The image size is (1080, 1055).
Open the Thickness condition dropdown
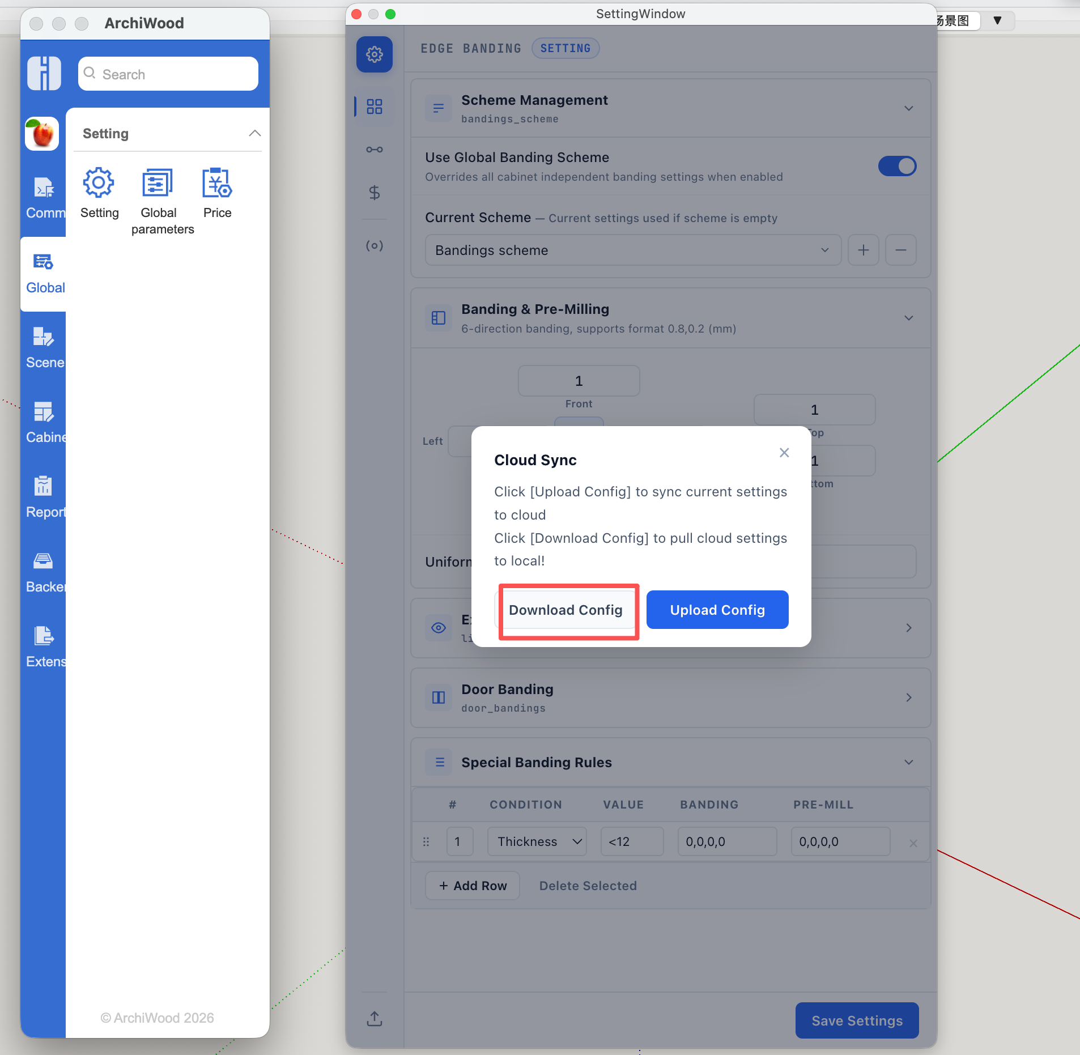[x=537, y=841]
